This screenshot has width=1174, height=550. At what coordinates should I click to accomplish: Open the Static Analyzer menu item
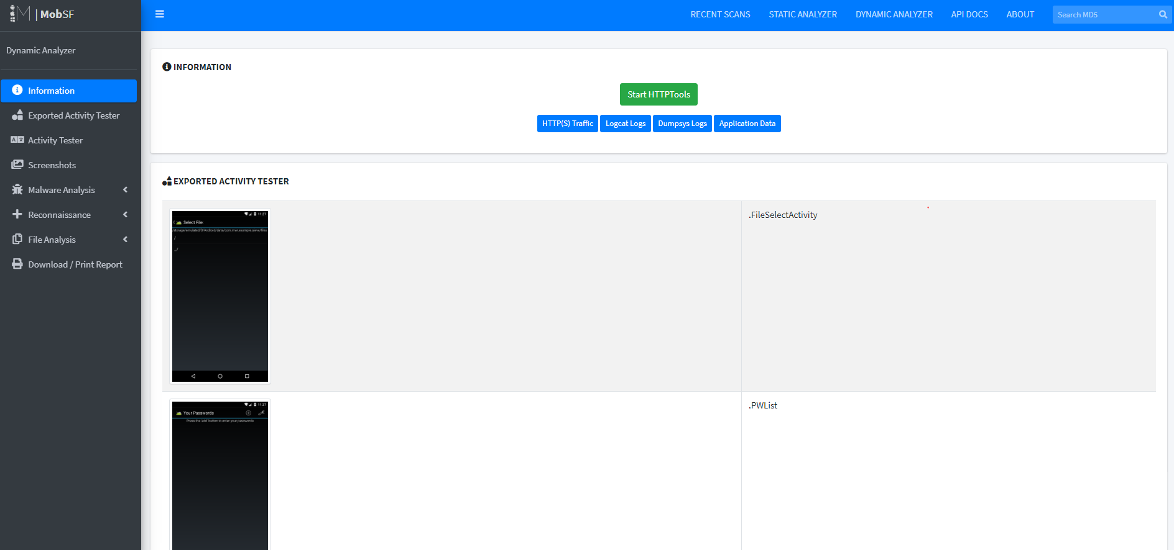coord(802,14)
